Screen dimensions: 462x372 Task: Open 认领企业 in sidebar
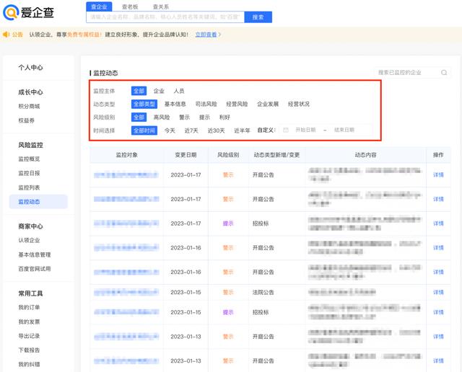[29, 240]
